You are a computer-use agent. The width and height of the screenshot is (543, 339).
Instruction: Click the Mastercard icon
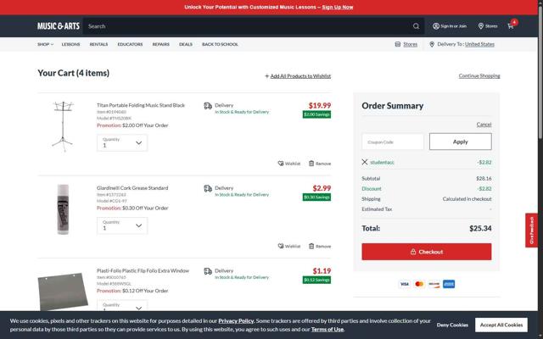419,284
